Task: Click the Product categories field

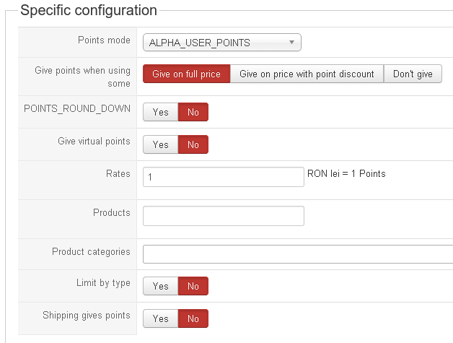Action: coord(297,254)
